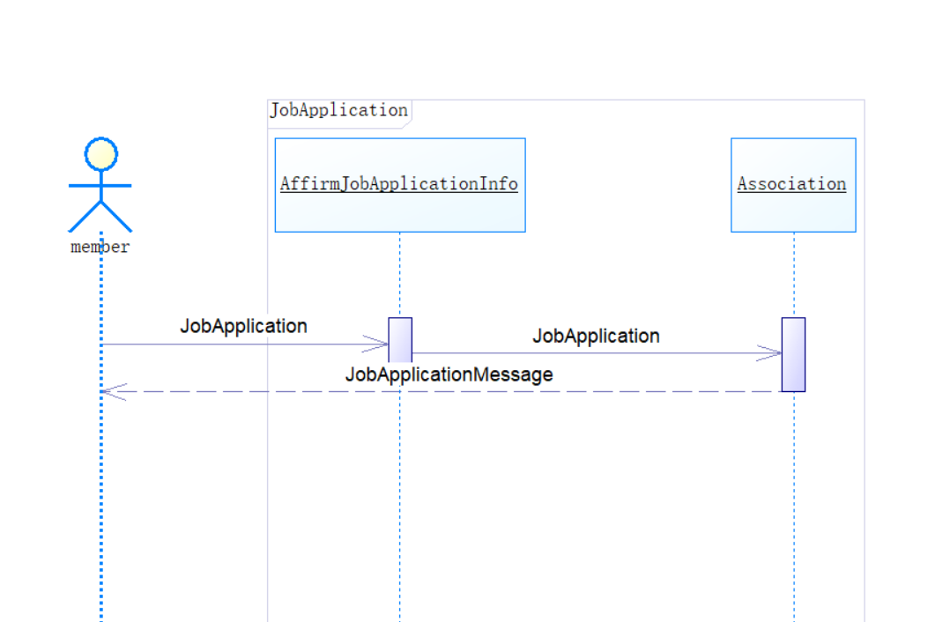Select the AffirmJobApplicationInfo object box

tap(399, 185)
